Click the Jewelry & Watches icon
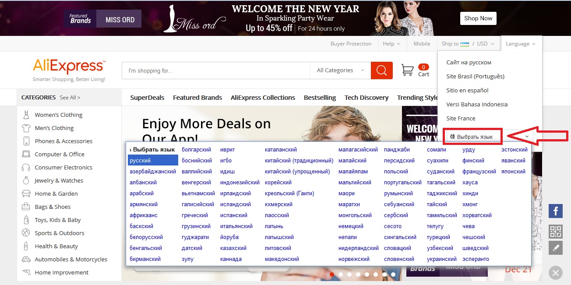 pyautogui.click(x=26, y=180)
